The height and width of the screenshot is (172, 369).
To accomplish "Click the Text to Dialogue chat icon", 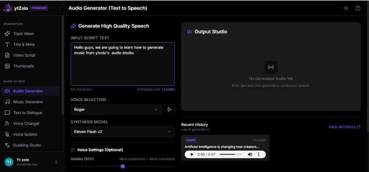I will pos(7,113).
